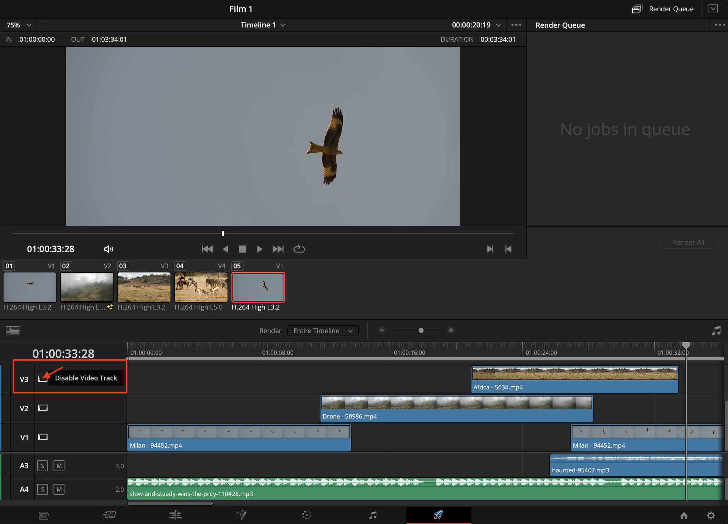Expand the timeline view options menu
This screenshot has width=728, height=524.
[13, 329]
